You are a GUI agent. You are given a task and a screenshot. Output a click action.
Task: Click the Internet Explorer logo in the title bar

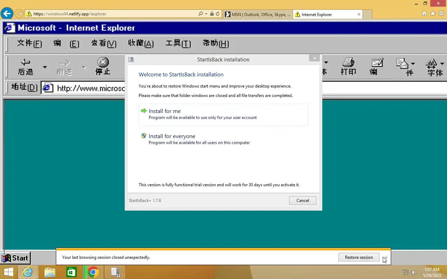[x=10, y=28]
